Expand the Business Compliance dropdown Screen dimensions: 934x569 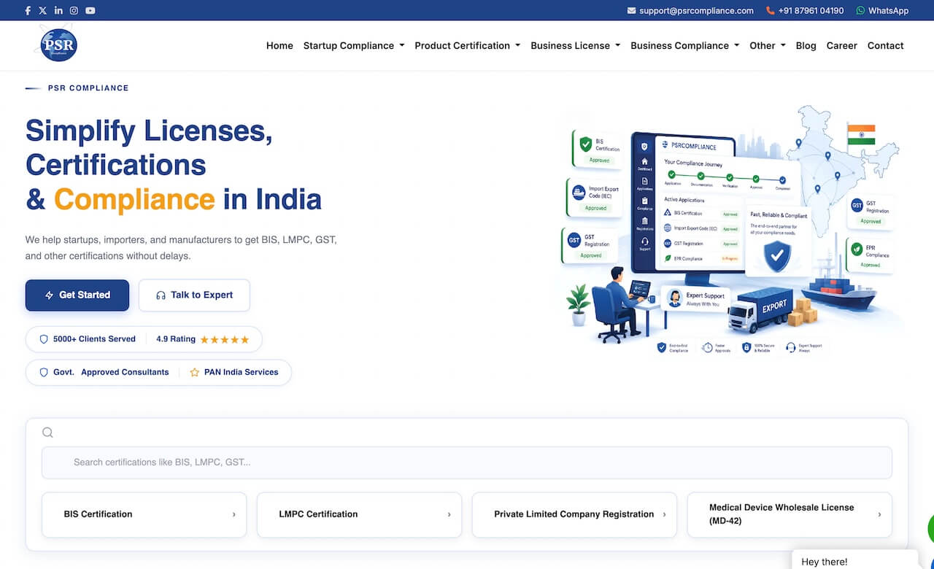point(685,45)
